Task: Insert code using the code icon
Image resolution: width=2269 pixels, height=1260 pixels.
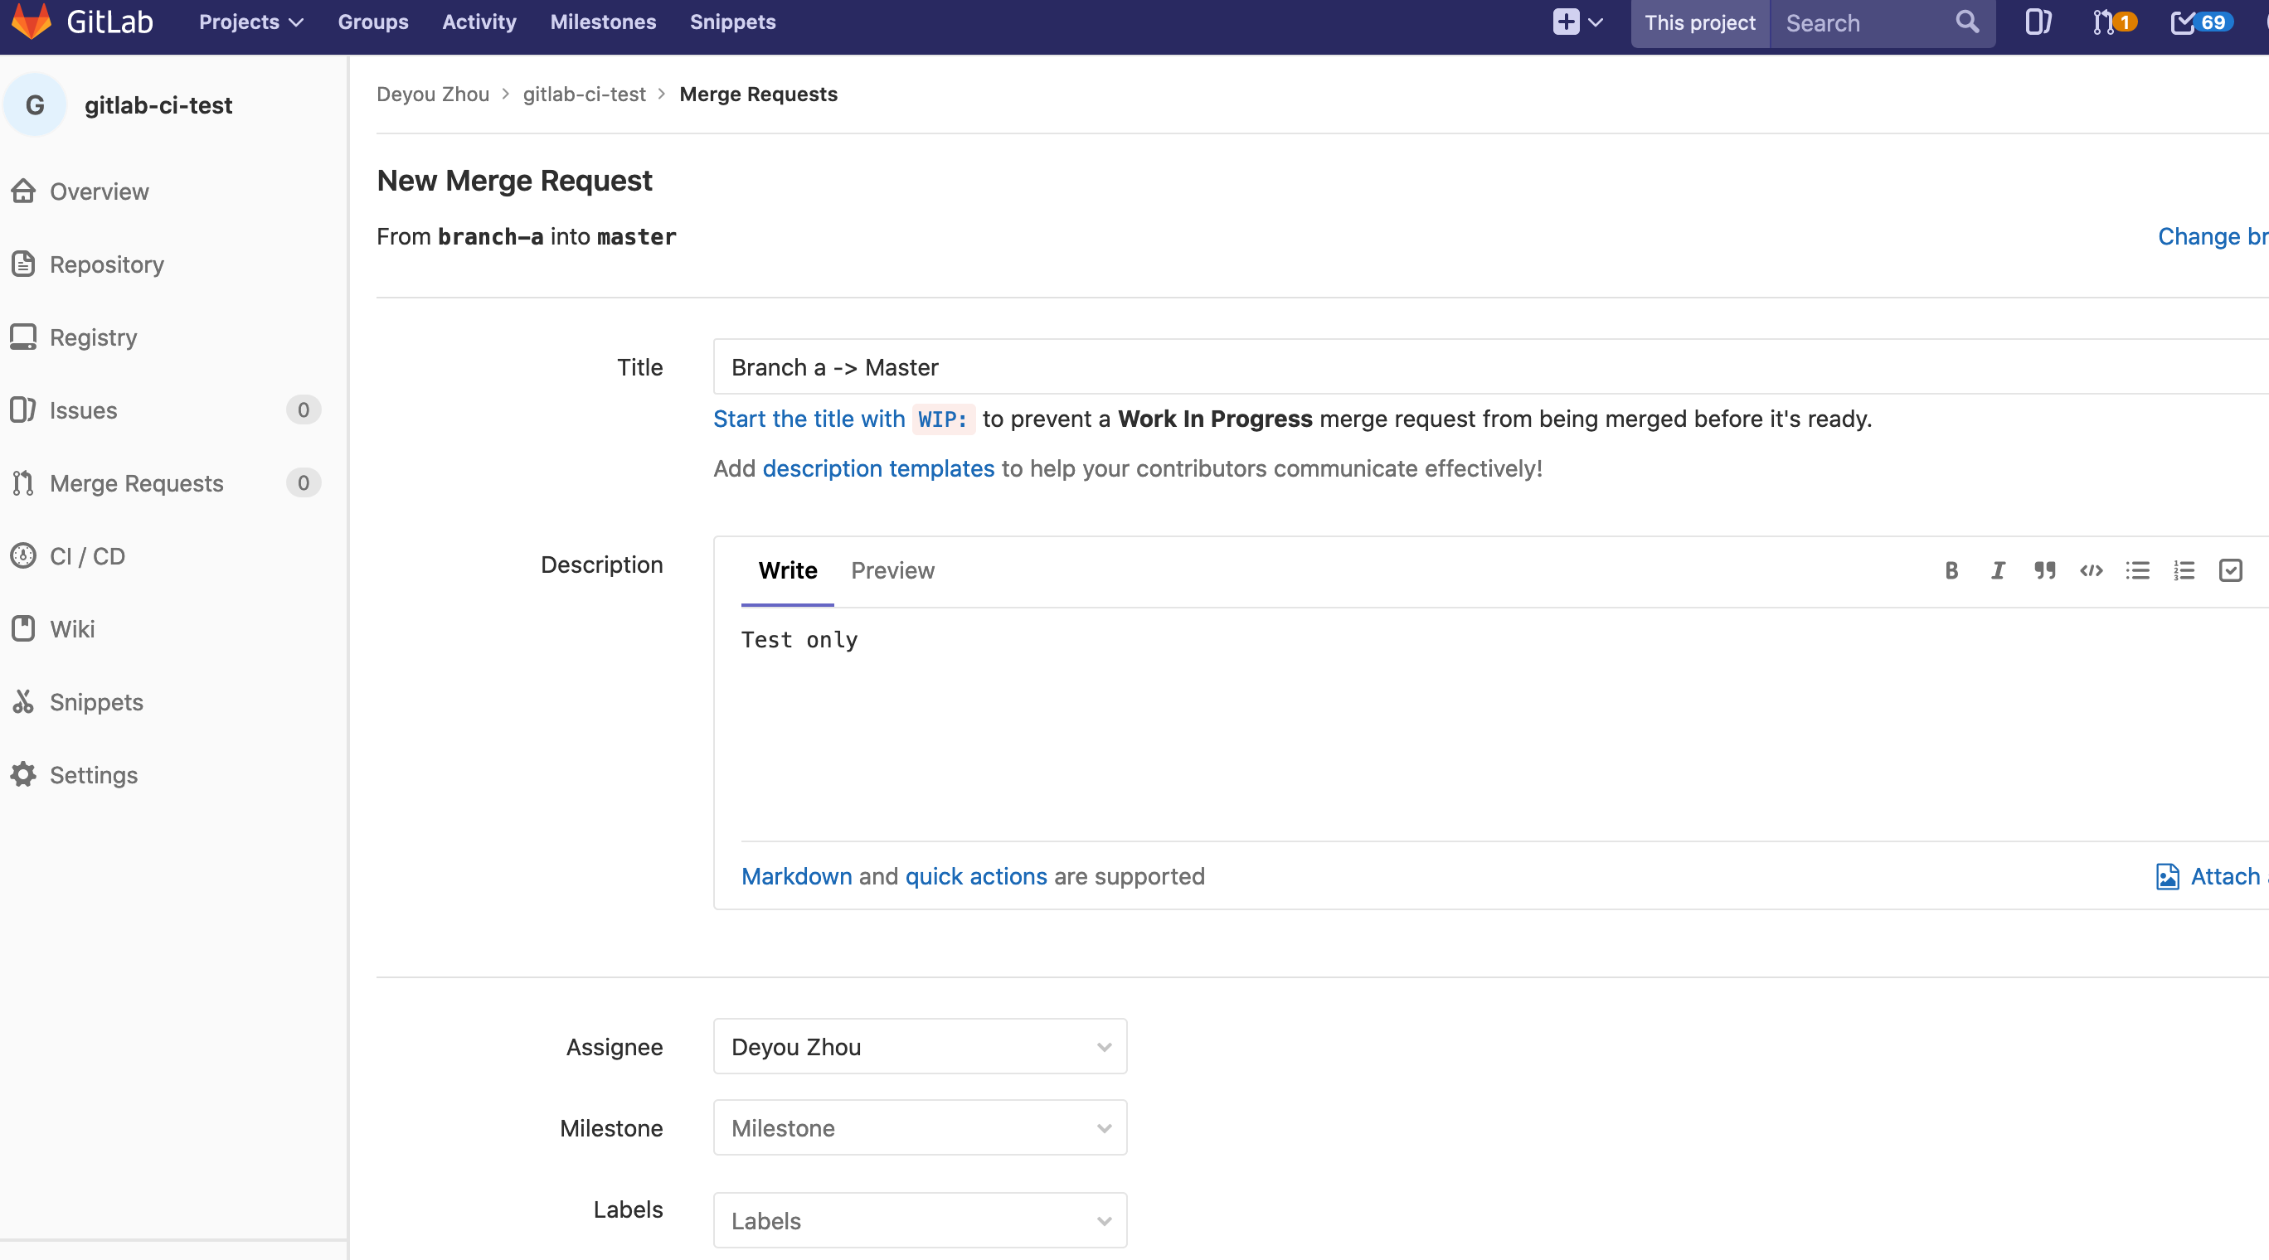Action: [x=2091, y=570]
